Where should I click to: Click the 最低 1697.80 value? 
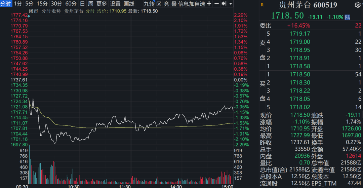(351, 136)
